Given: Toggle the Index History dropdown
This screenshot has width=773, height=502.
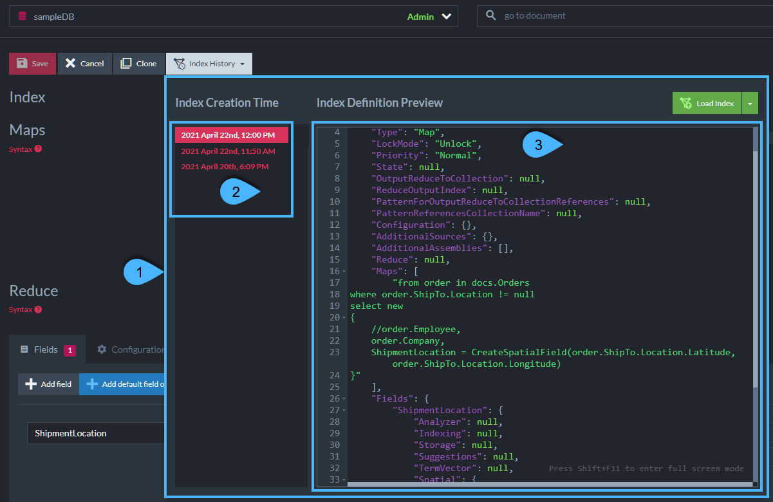Looking at the screenshot, I should point(209,64).
